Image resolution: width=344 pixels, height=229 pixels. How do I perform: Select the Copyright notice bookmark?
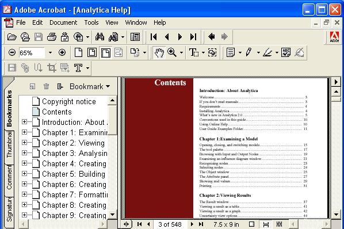click(69, 101)
